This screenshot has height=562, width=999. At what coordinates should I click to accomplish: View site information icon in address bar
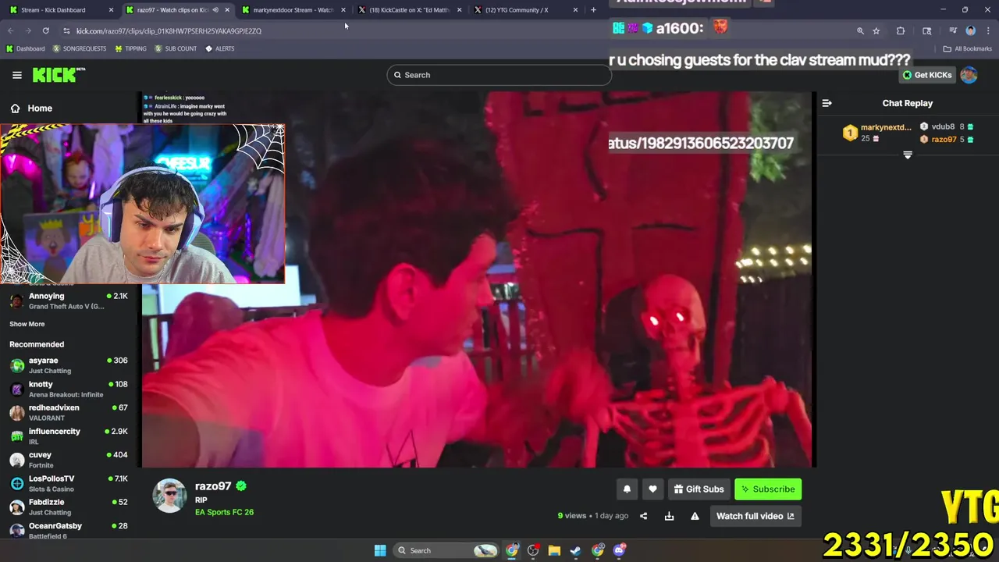66,31
